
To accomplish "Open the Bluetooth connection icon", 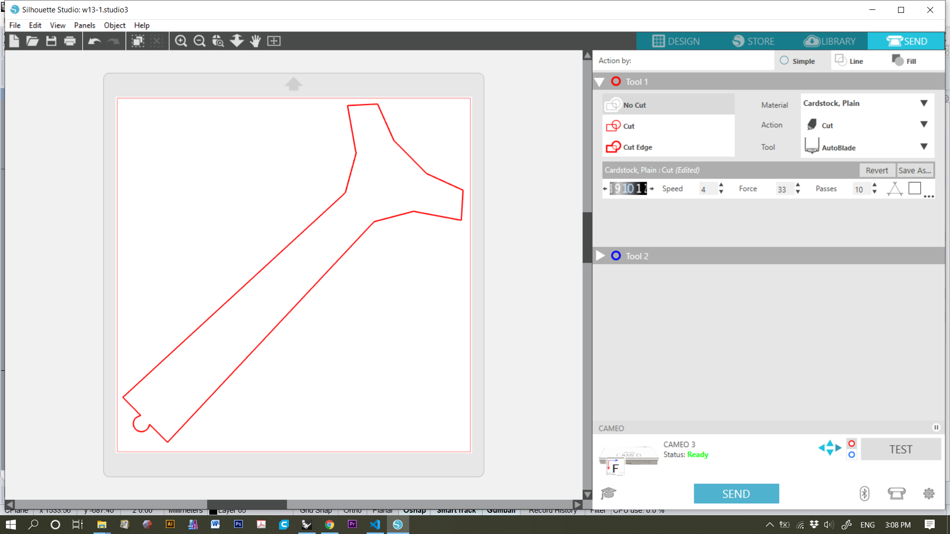I will tap(864, 493).
